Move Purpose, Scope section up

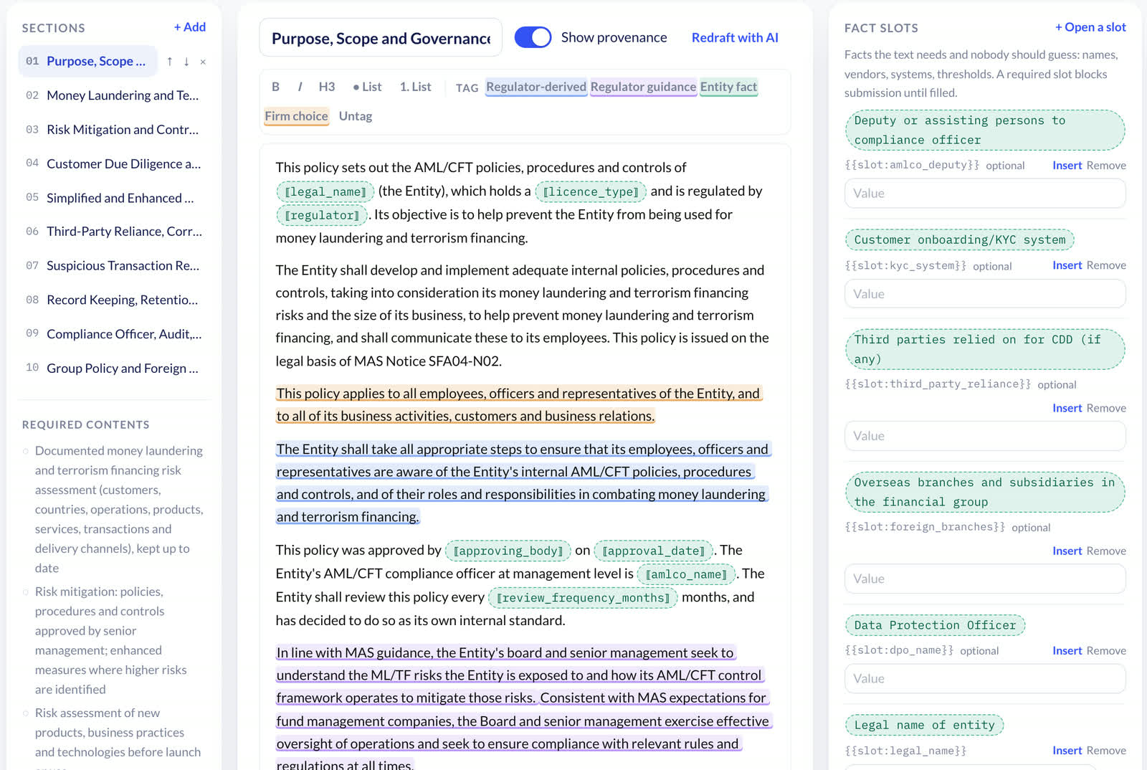click(169, 62)
